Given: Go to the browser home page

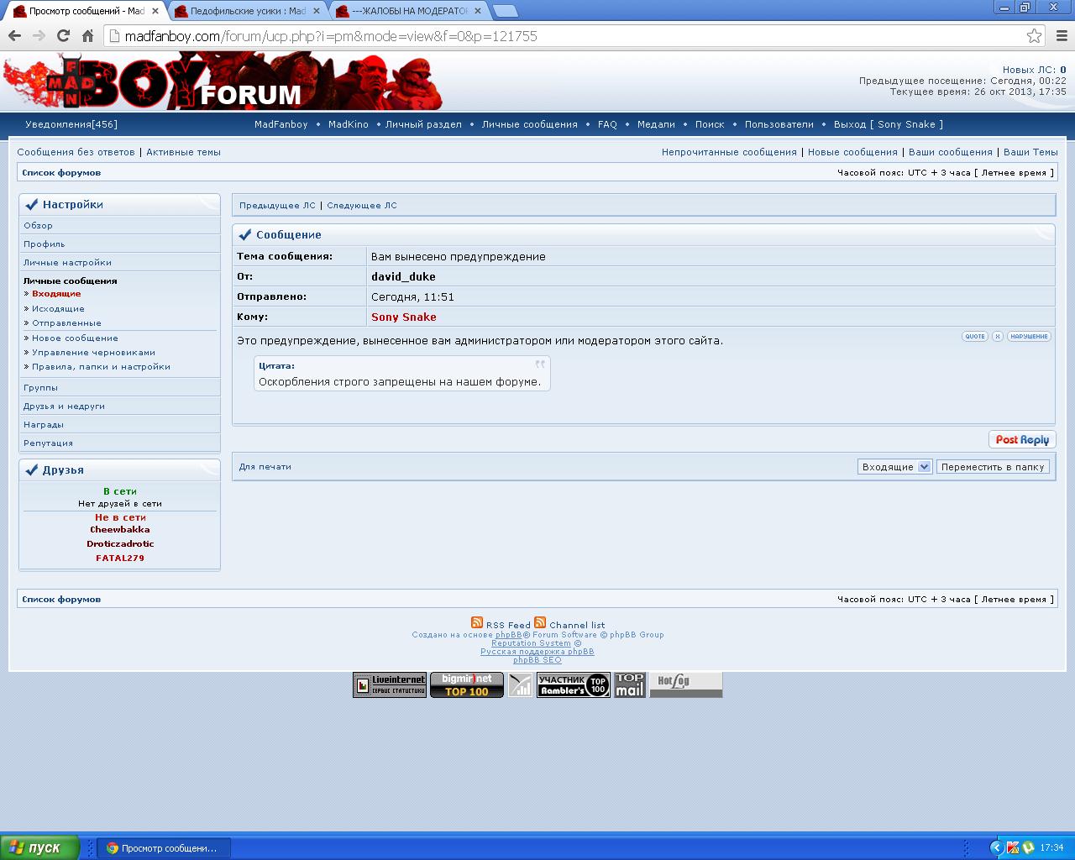Looking at the screenshot, I should point(87,36).
